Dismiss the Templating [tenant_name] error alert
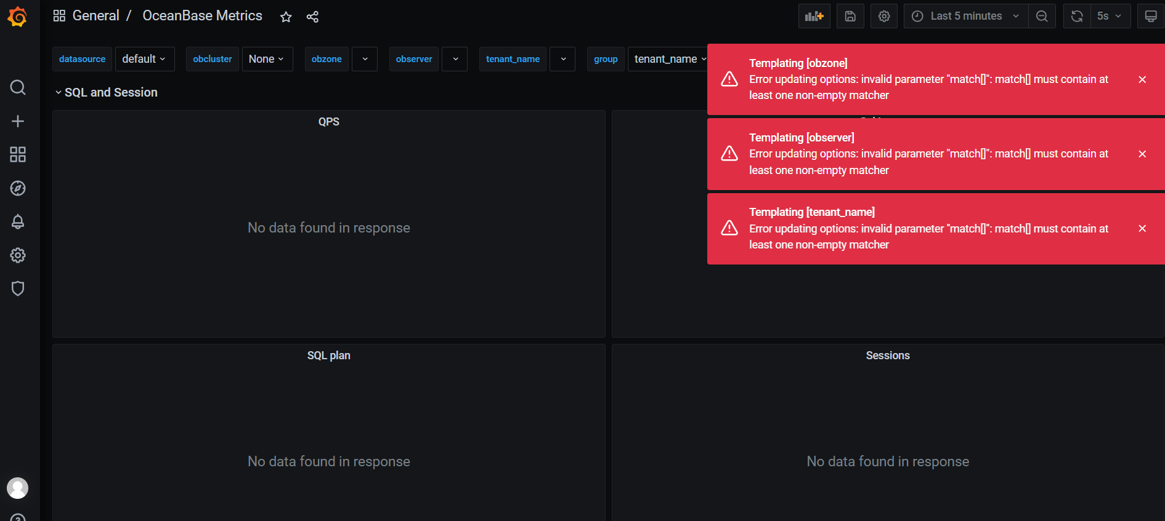Viewport: 1165px width, 521px height. (1142, 228)
